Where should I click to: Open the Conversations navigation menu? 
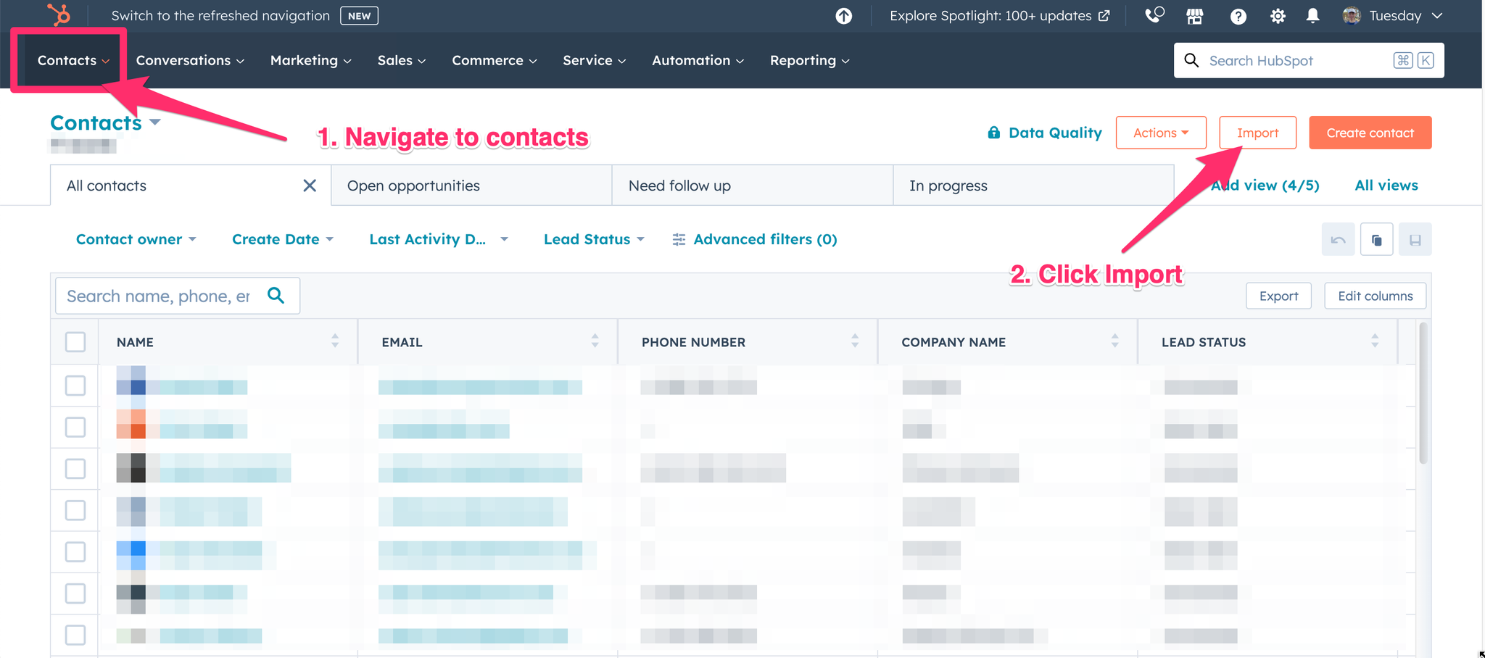(x=190, y=60)
